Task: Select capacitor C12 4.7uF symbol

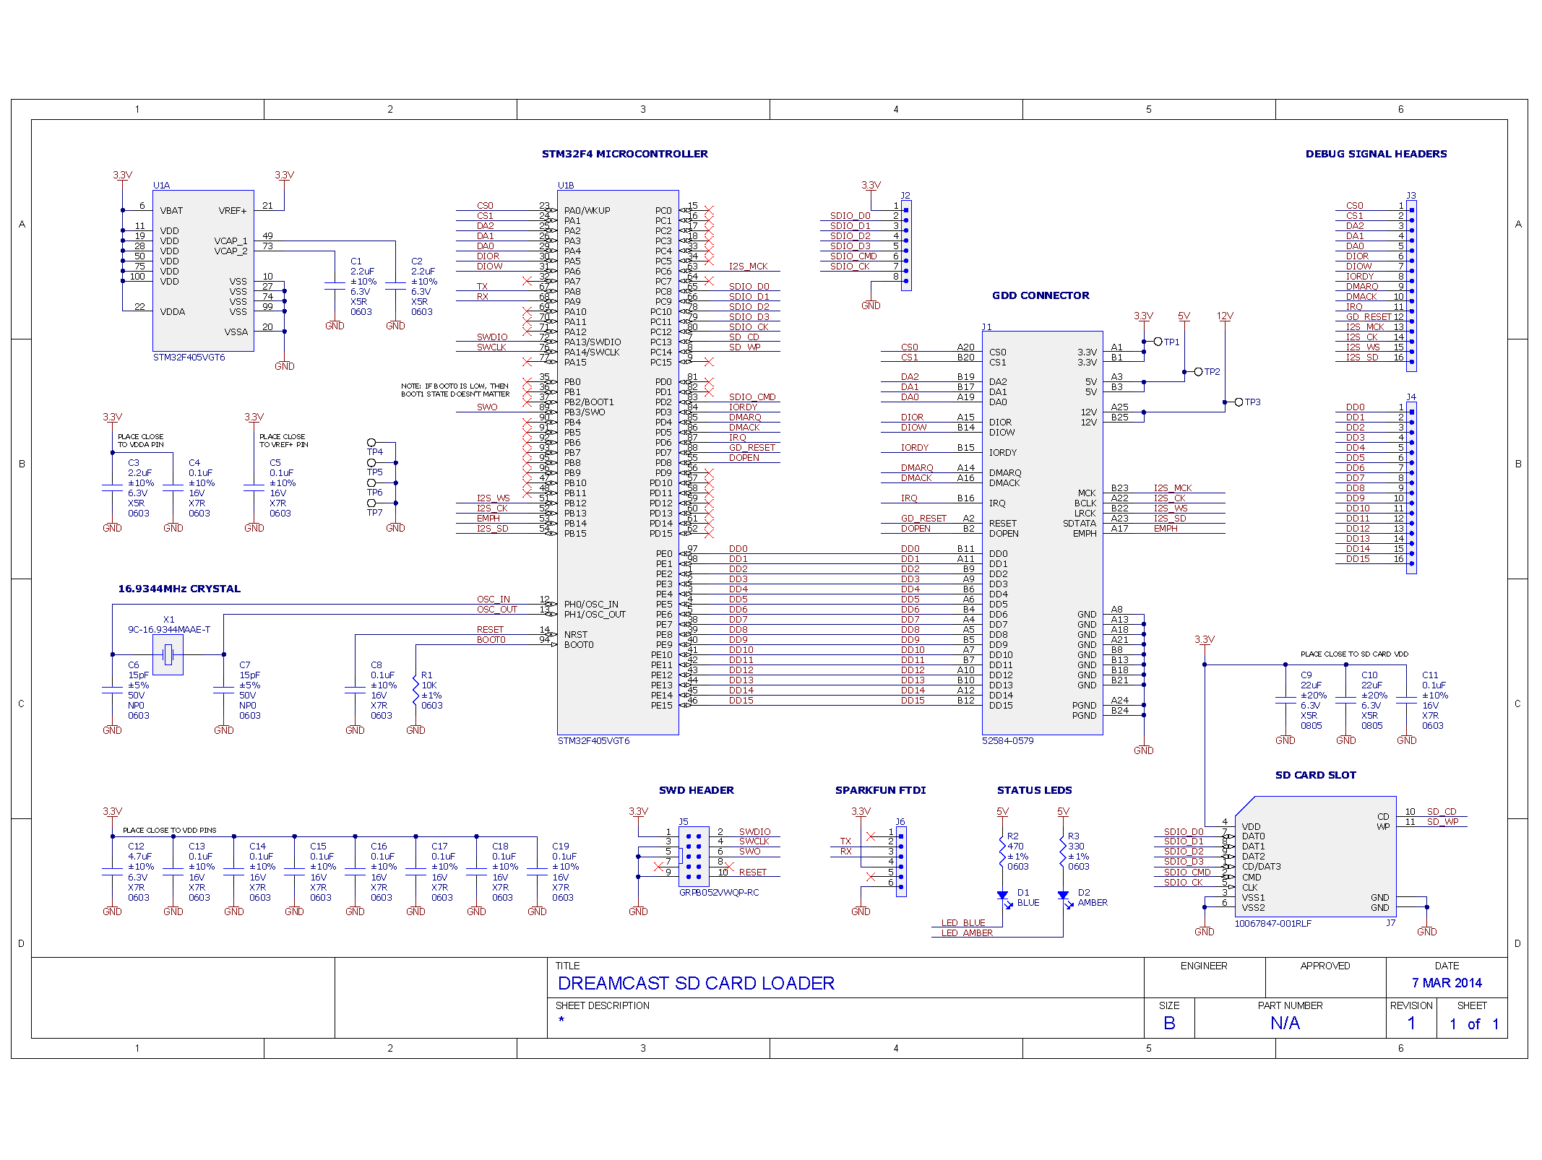Action: 112,872
